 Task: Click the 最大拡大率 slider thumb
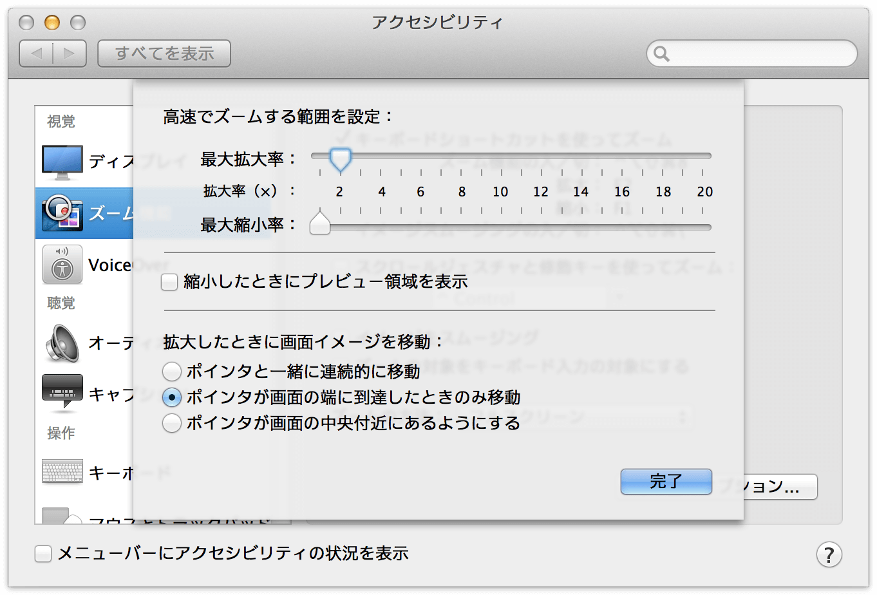(340, 159)
